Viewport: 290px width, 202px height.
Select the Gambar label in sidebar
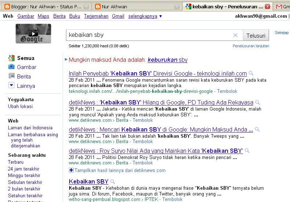26,67
